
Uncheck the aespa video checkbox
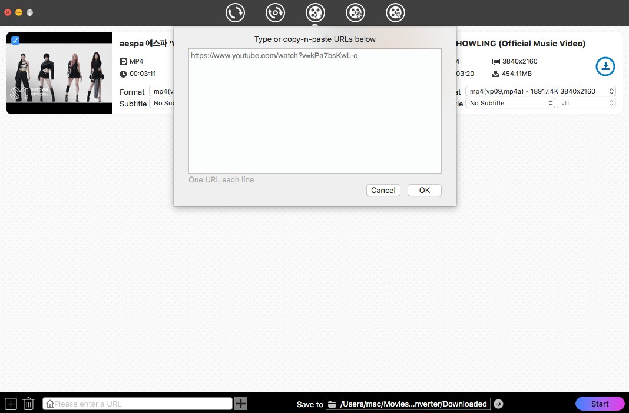point(15,41)
